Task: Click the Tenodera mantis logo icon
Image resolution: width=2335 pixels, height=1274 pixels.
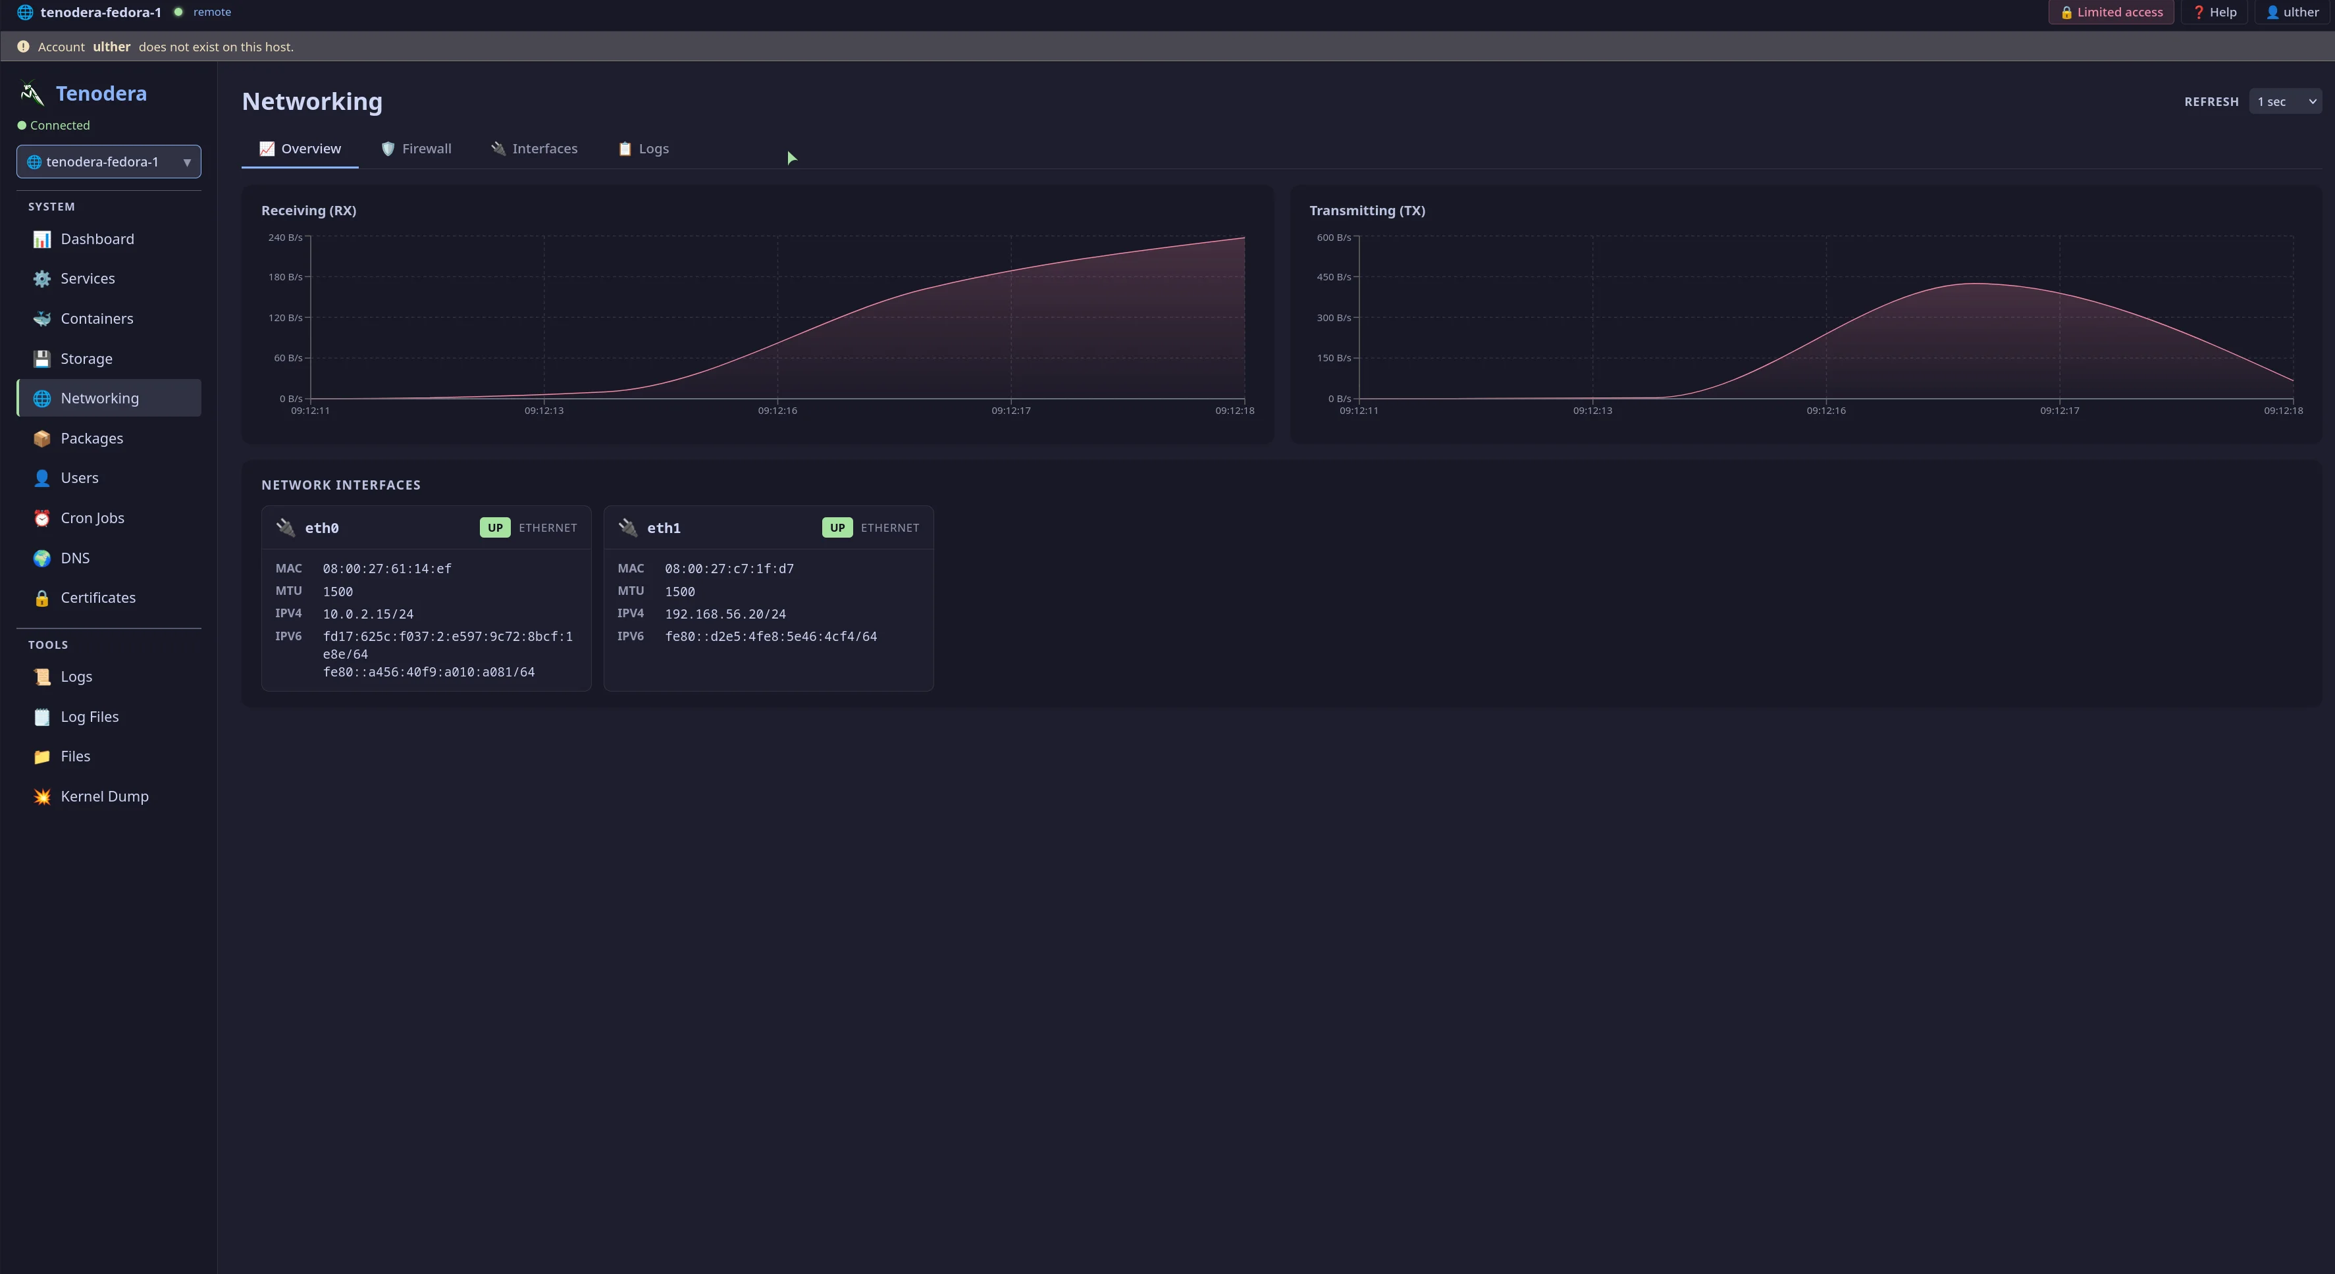Action: click(x=32, y=93)
